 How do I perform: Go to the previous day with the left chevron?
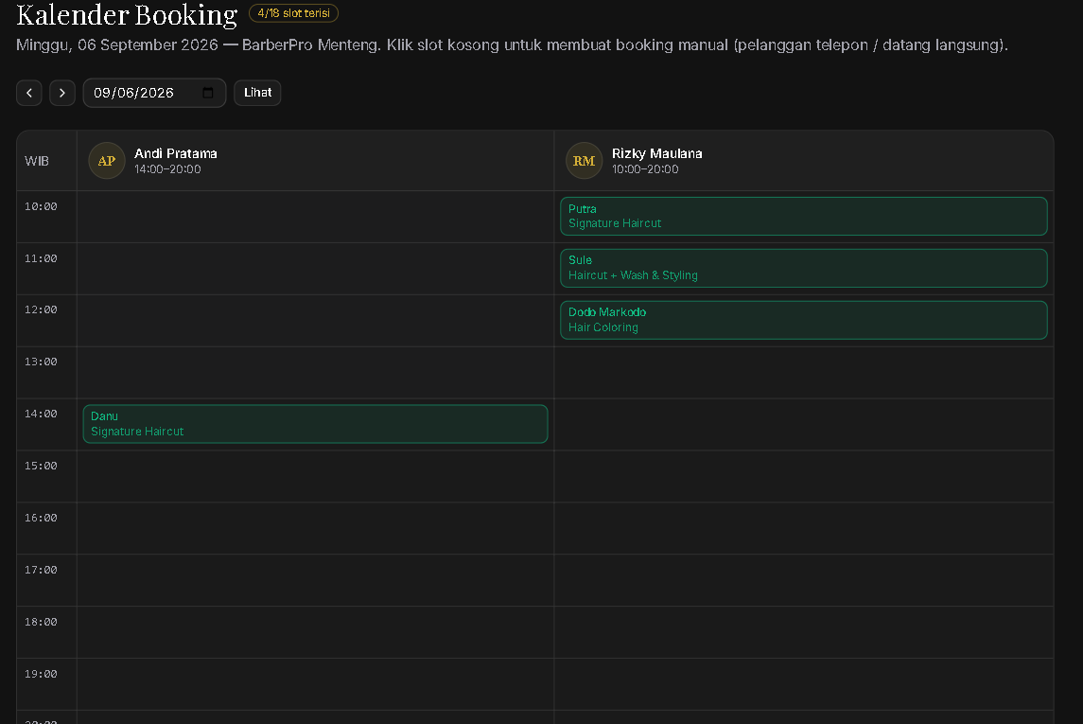tap(29, 93)
